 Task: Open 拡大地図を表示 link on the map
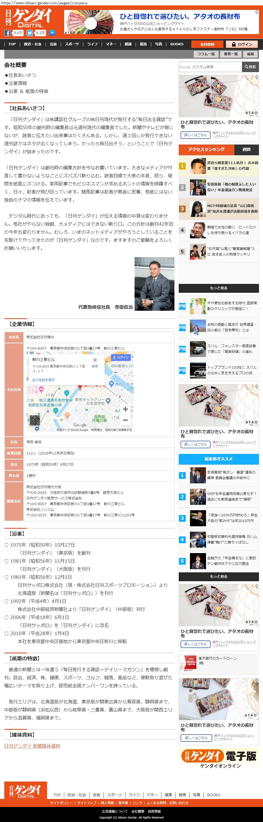pyautogui.click(x=43, y=380)
